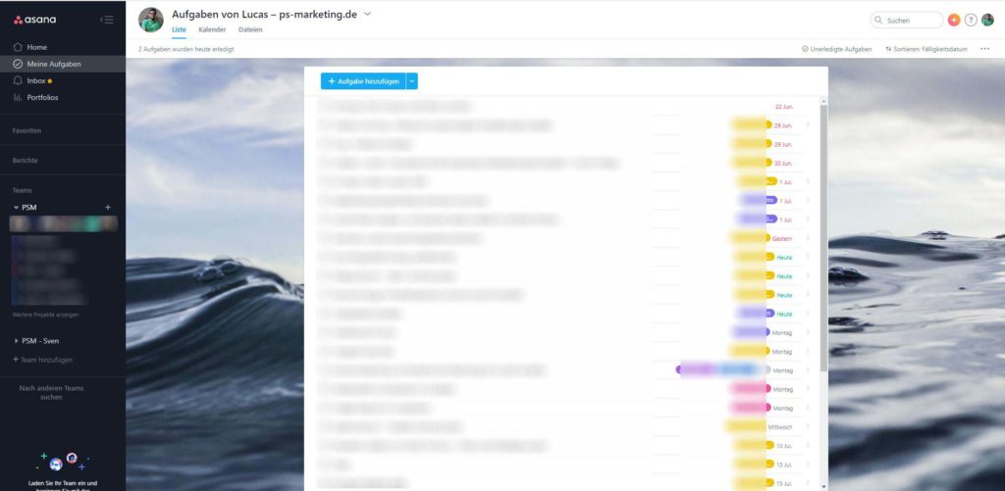Open the Inbox notifications

point(36,80)
